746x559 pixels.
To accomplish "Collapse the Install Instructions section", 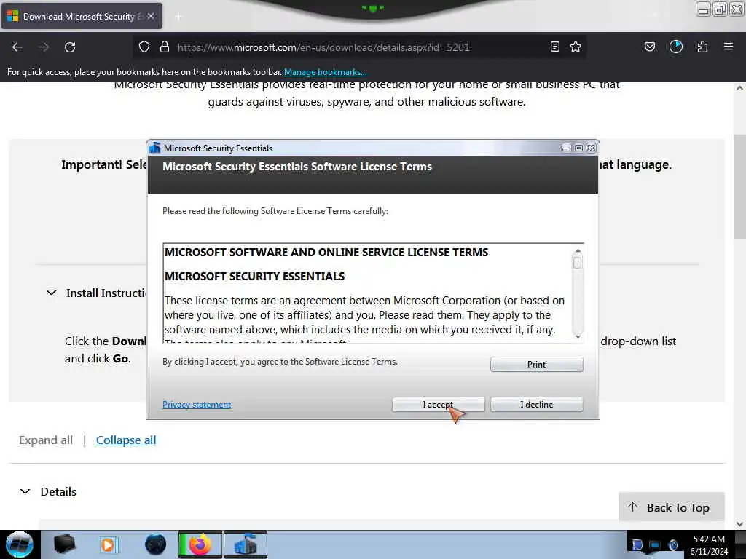I will [x=52, y=293].
